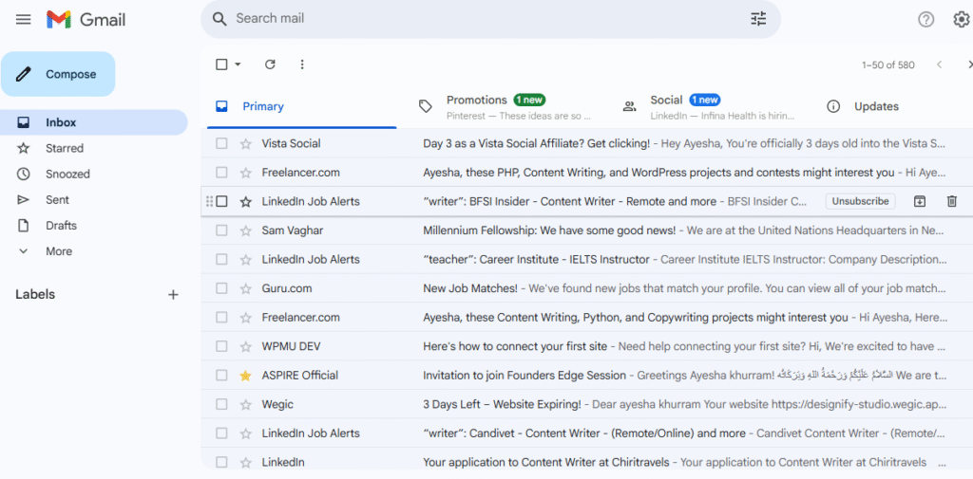
Task: Open search options slider icon
Action: point(758,19)
